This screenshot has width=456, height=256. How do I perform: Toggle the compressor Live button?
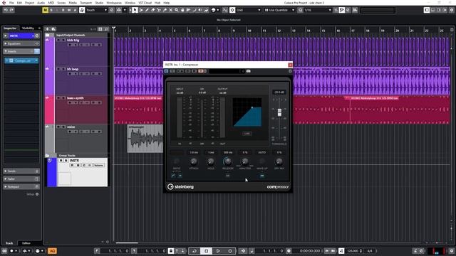(x=247, y=134)
